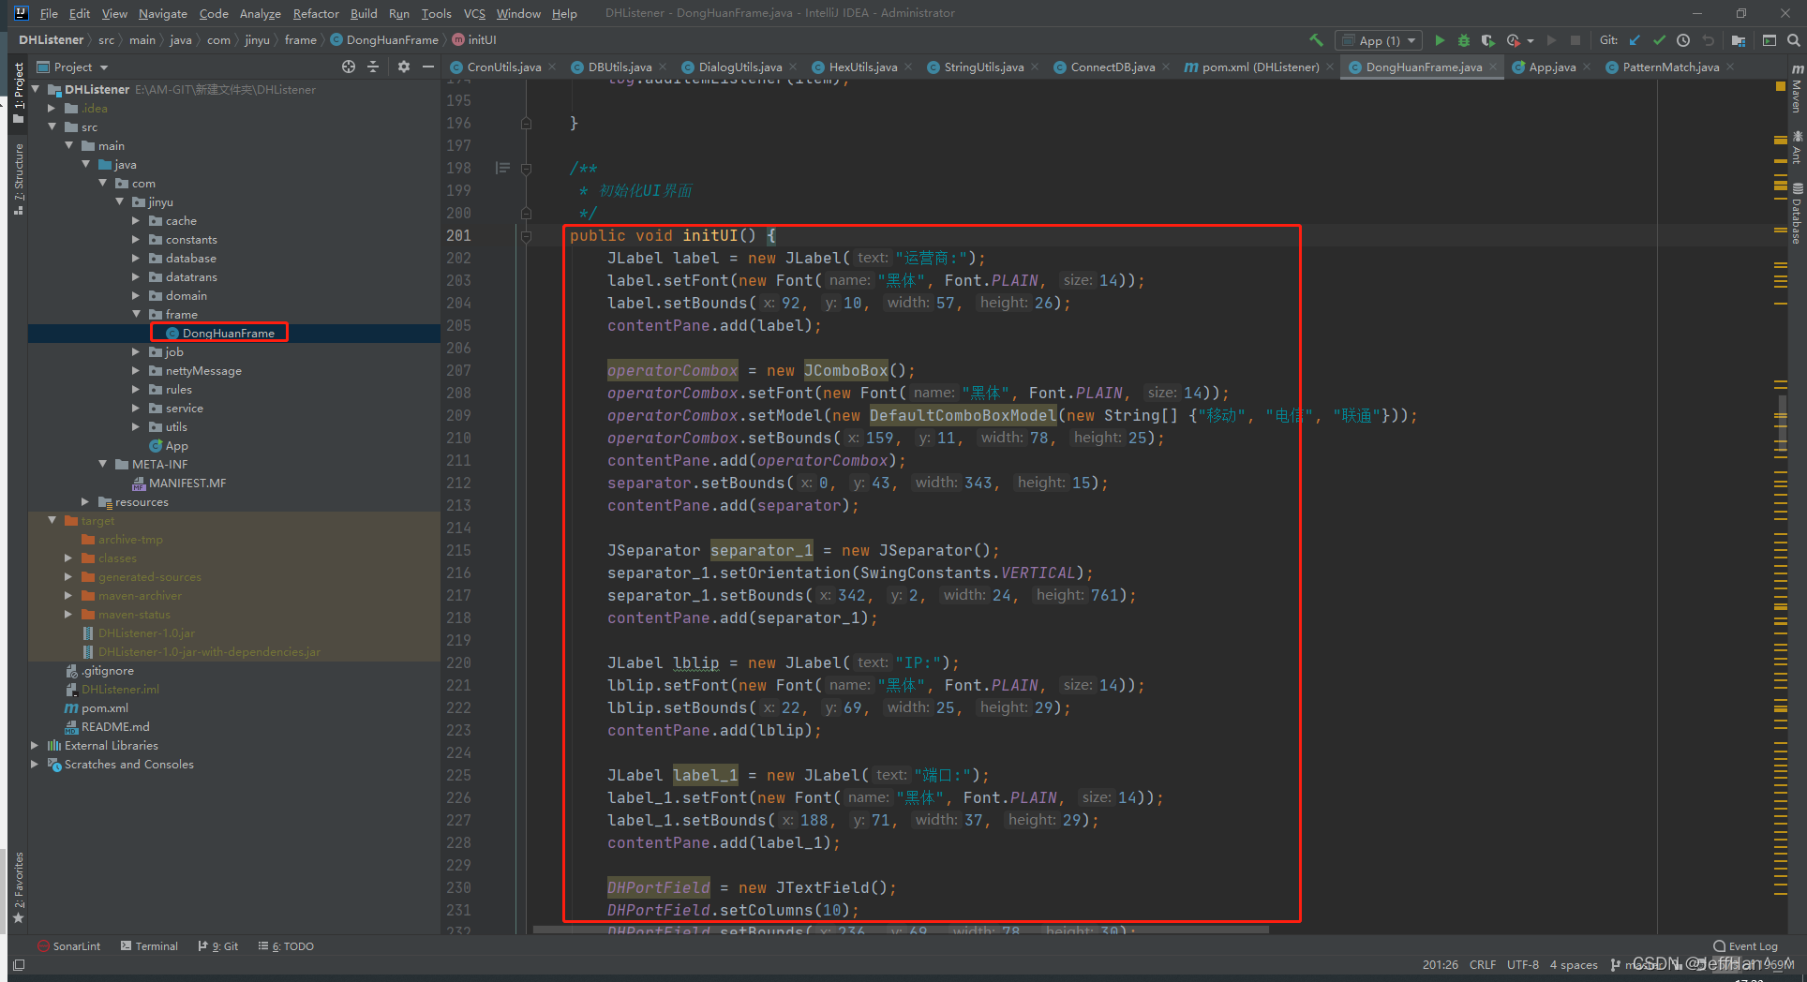Click the editor vertical scrollbar thumb
Viewport: 1807px width, 982px height.
[1782, 422]
